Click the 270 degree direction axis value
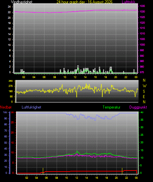153x182 pixels. pos(11,86)
